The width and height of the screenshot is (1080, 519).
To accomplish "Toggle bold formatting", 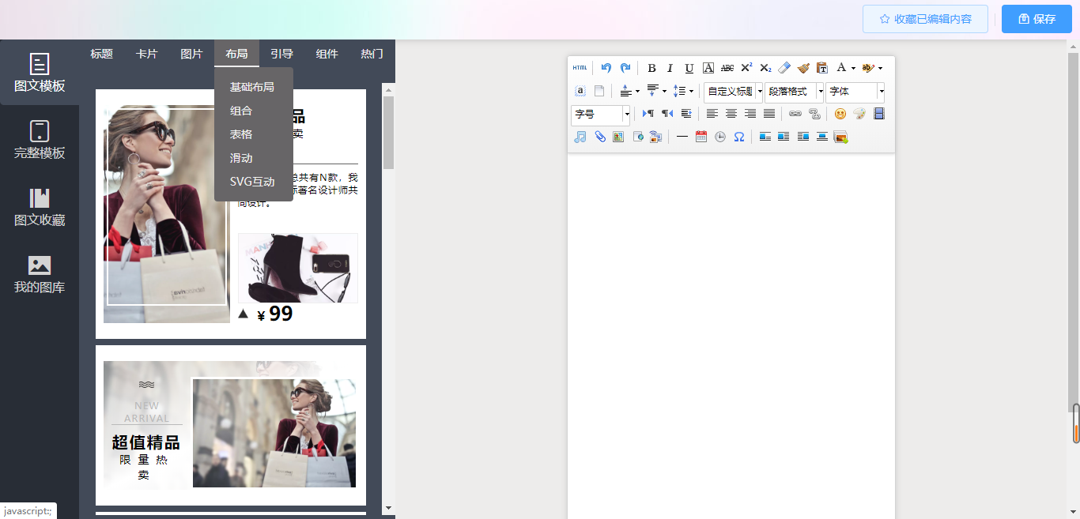I will click(651, 68).
